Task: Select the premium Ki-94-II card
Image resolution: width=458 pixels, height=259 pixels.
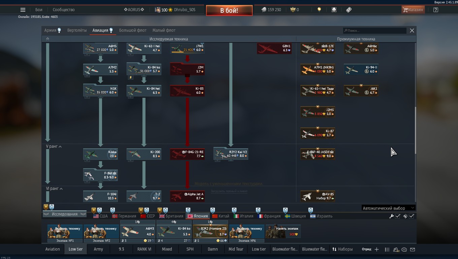Action: [x=361, y=69]
